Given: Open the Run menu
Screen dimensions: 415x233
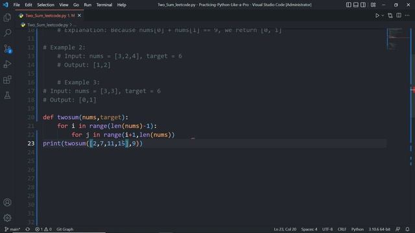Looking at the screenshot, I should click(88, 5).
